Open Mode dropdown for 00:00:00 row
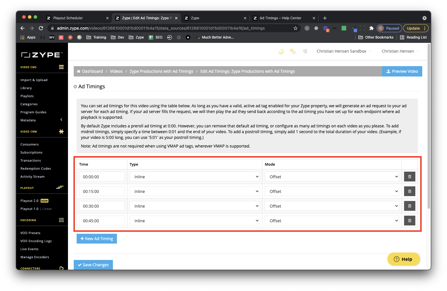The width and height of the screenshot is (447, 291). point(332,177)
